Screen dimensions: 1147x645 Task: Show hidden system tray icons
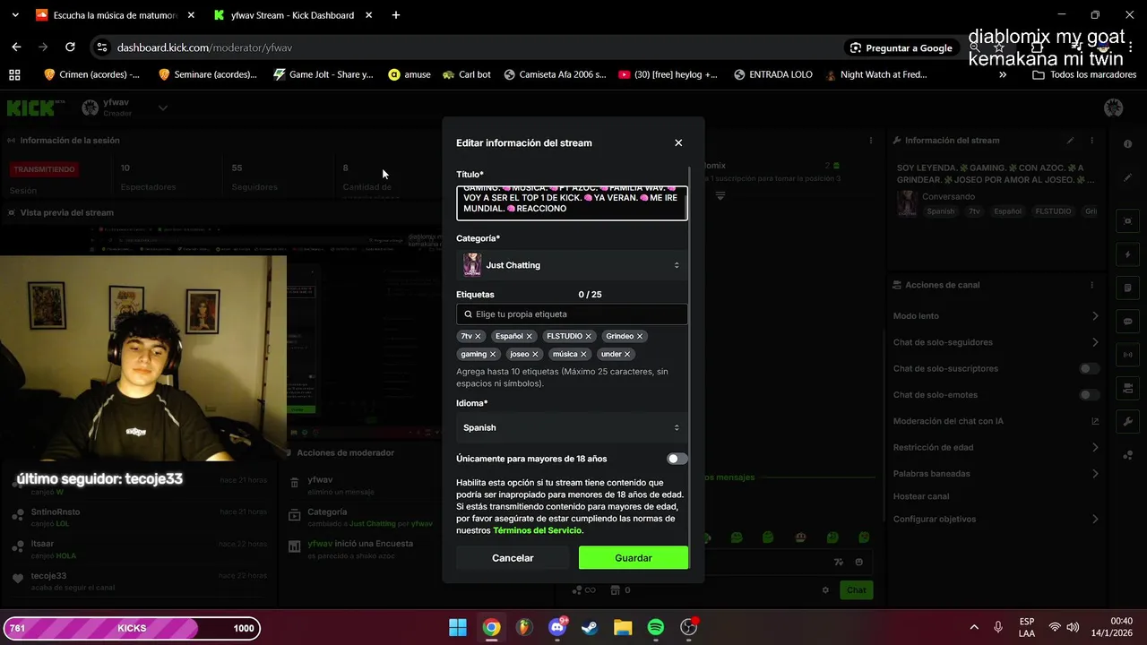coord(974,627)
